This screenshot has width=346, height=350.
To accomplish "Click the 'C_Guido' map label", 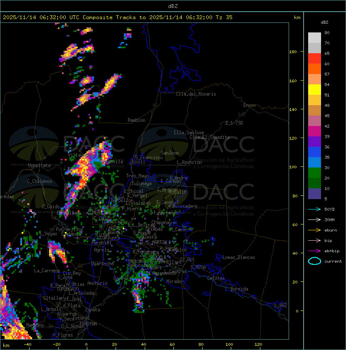I will [x=51, y=207].
